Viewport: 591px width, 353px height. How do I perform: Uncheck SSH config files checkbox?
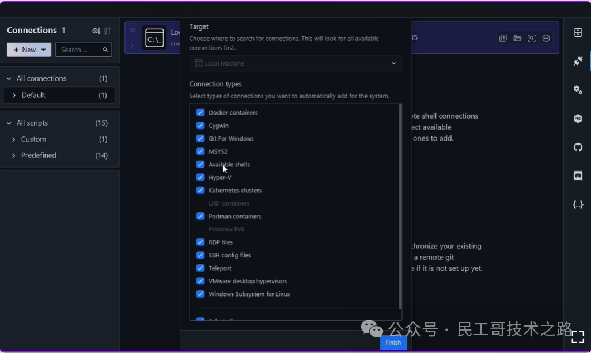tap(200, 255)
